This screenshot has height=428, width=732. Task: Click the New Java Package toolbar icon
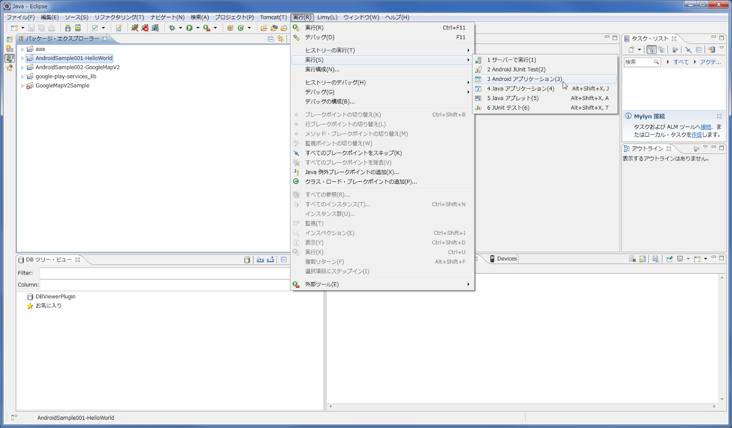pos(230,28)
